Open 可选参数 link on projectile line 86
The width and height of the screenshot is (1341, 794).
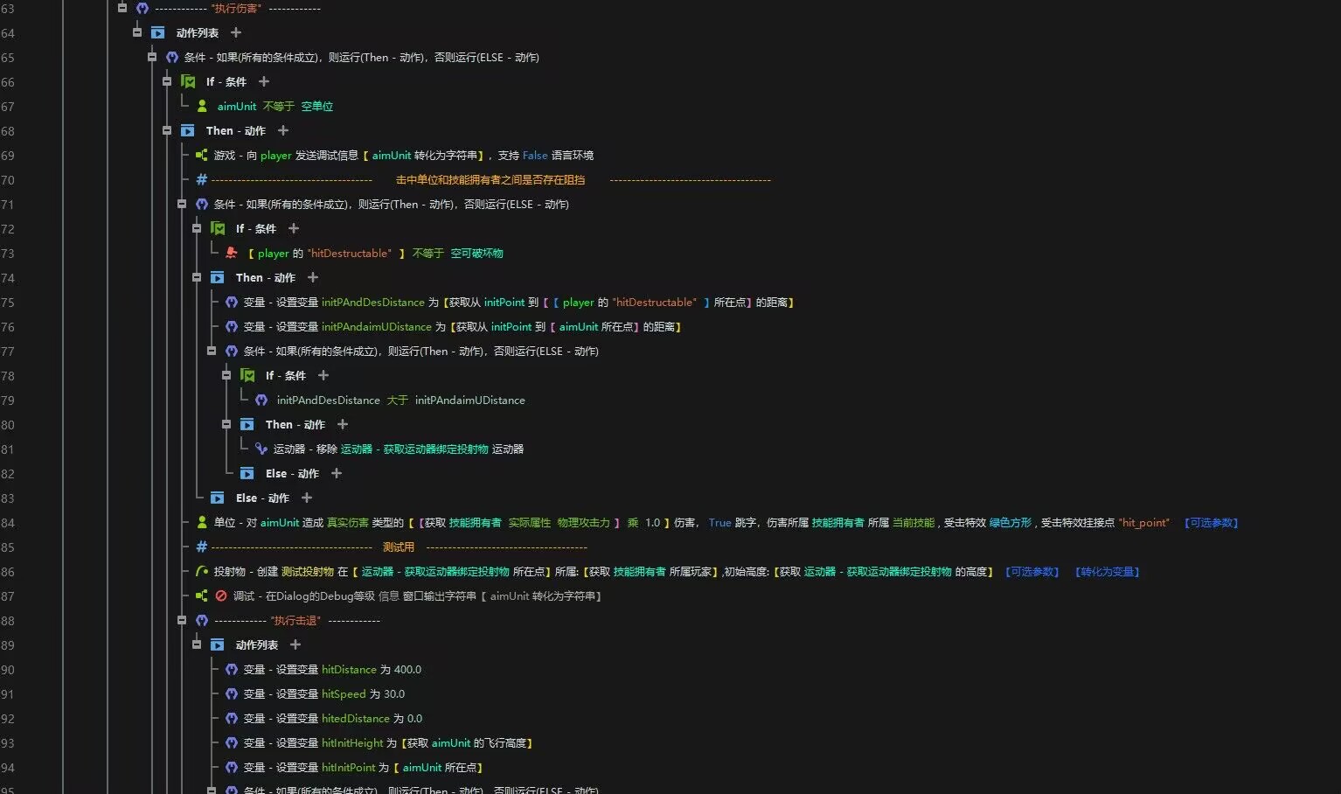pos(1032,572)
